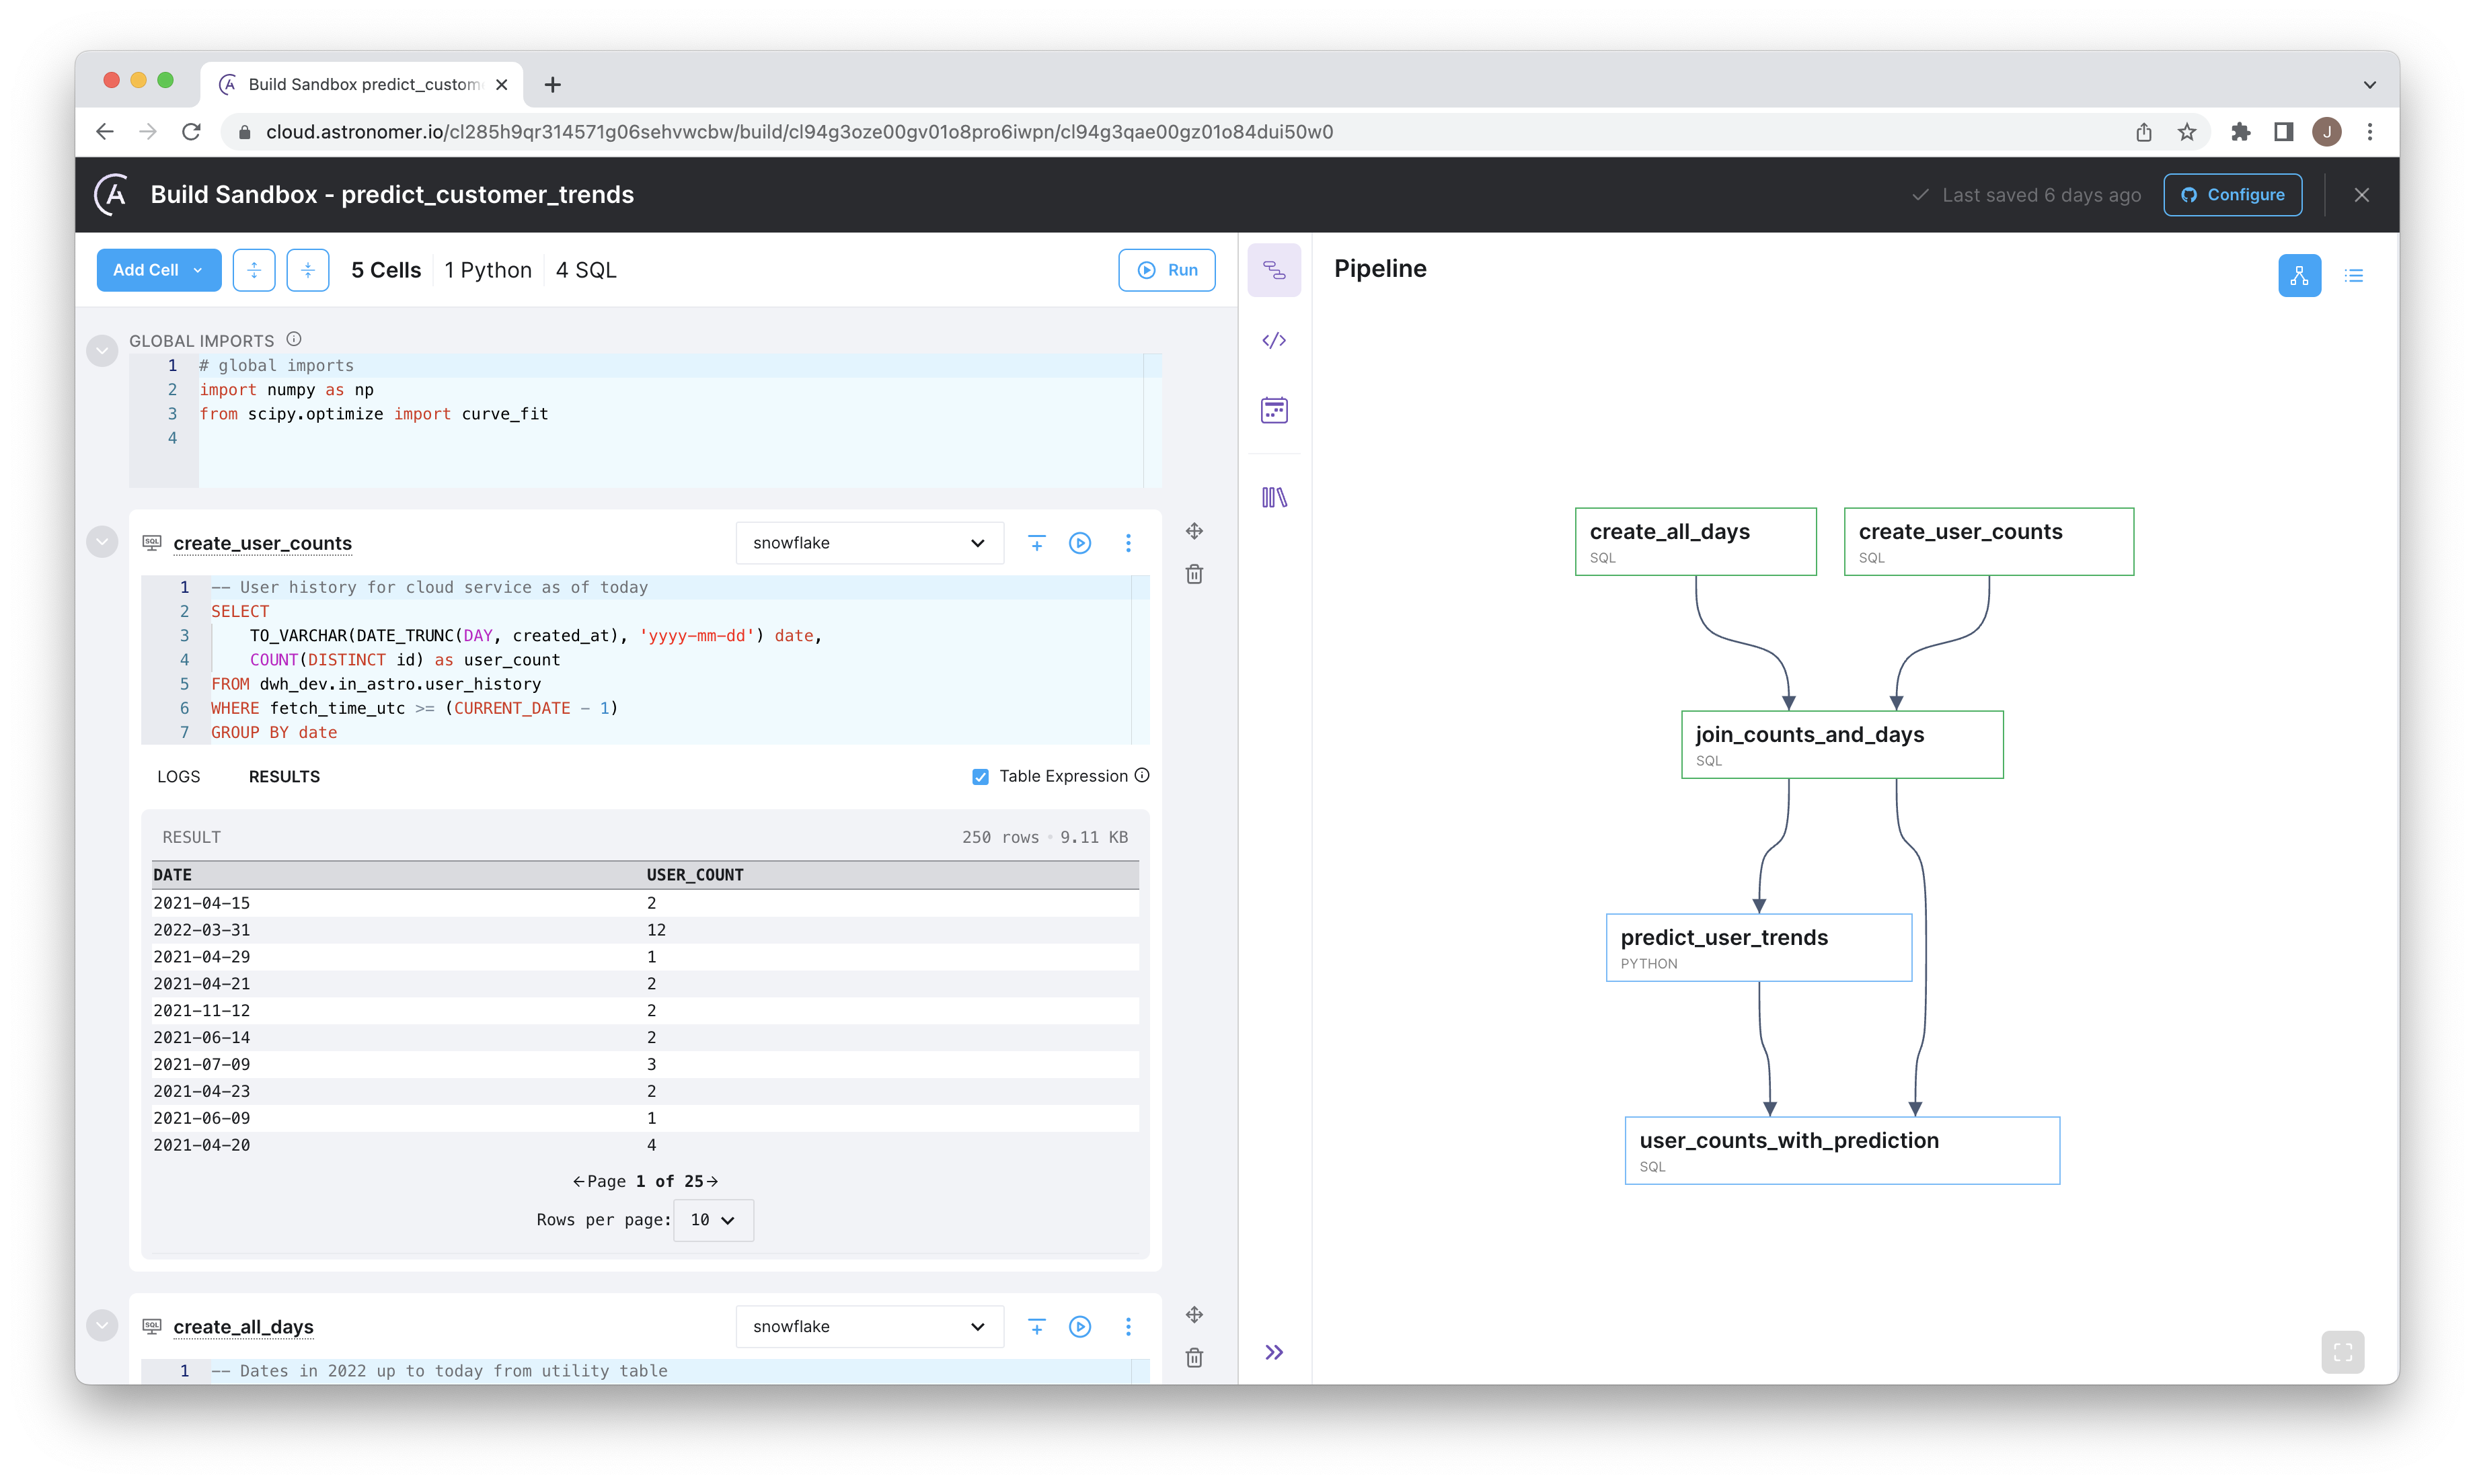Run the create_user_counts cell play icon

click(1079, 543)
